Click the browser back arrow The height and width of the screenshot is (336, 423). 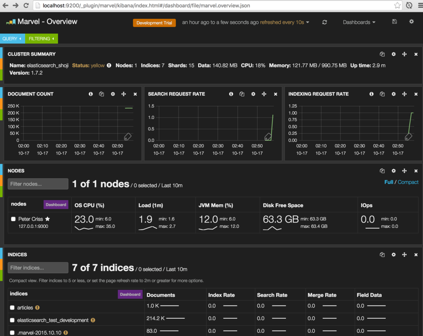point(5,5)
